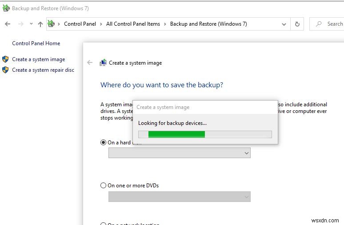Image resolution: width=344 pixels, height=225 pixels.
Task: Select On a hard disk radio button
Action: click(103, 143)
